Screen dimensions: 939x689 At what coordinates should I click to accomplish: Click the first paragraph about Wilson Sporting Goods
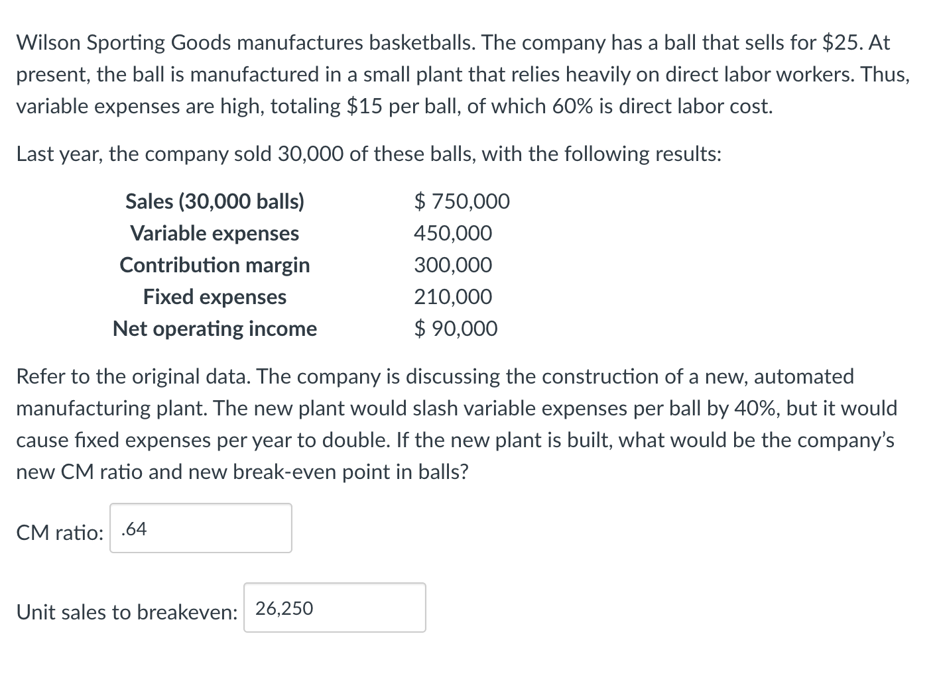coord(463,74)
